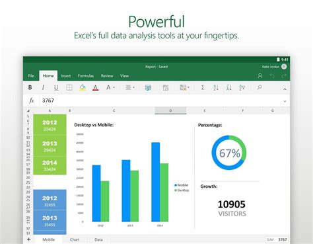Select green 2013 tile with 29424

[50, 145]
